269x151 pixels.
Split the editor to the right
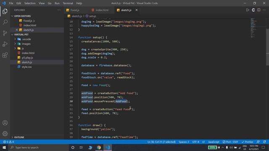click(259, 10)
